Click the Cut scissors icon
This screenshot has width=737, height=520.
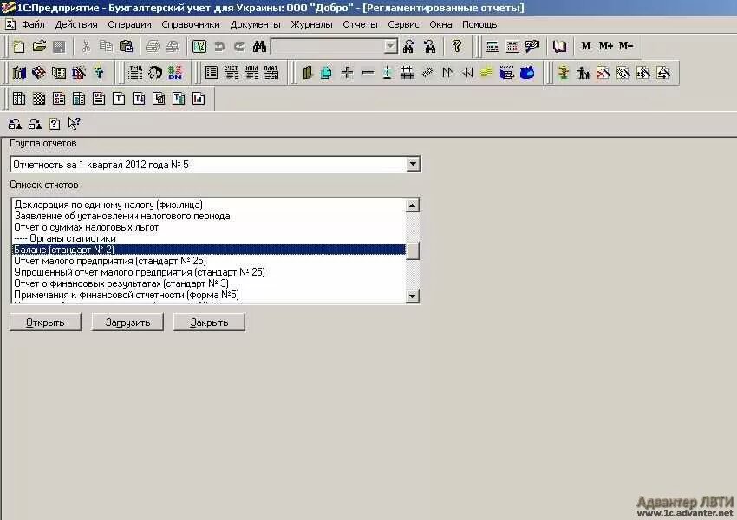86,46
